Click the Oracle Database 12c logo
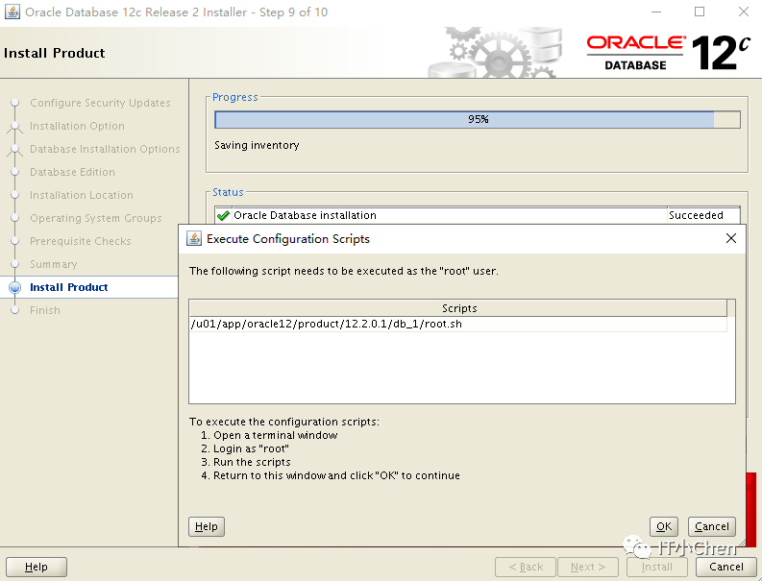The height and width of the screenshot is (581, 762). [669, 53]
